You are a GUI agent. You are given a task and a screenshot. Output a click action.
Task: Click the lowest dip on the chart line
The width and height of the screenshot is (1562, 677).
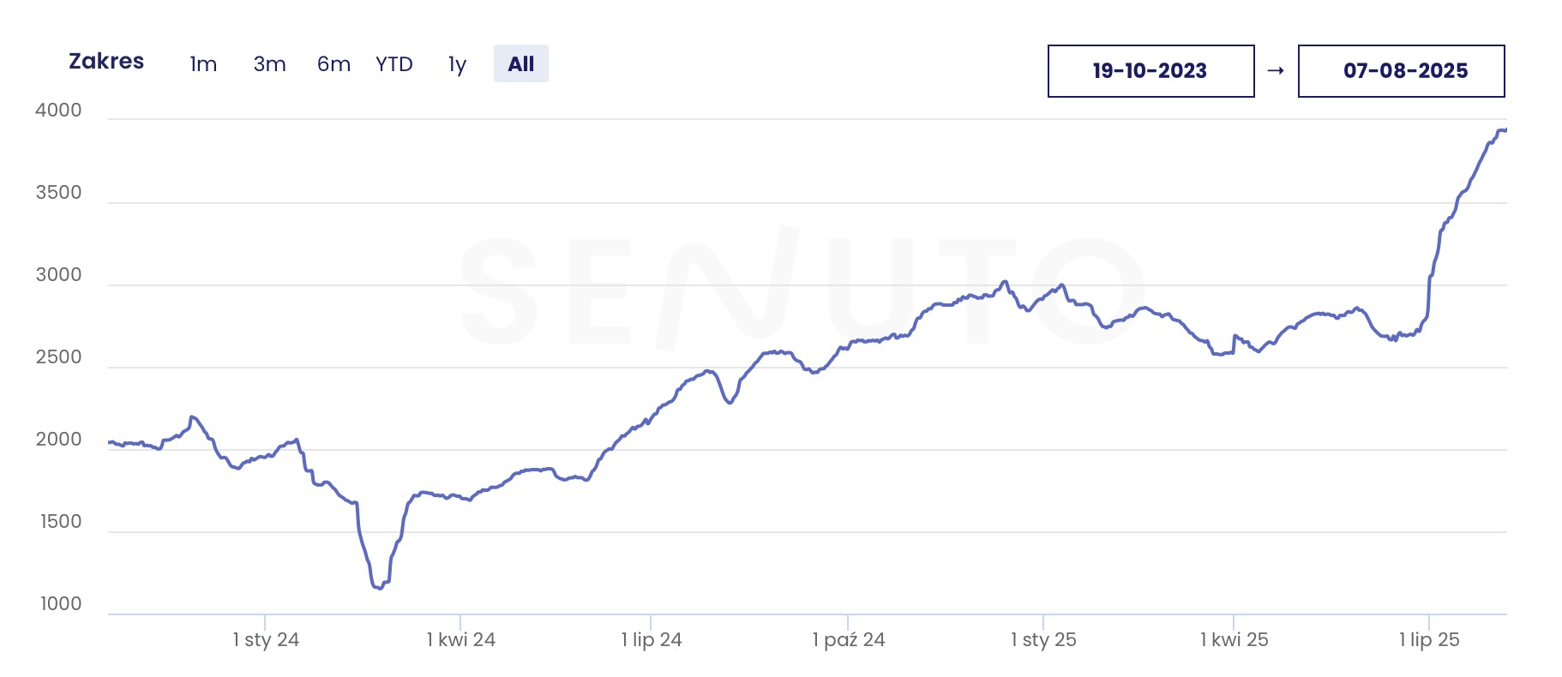coord(379,587)
